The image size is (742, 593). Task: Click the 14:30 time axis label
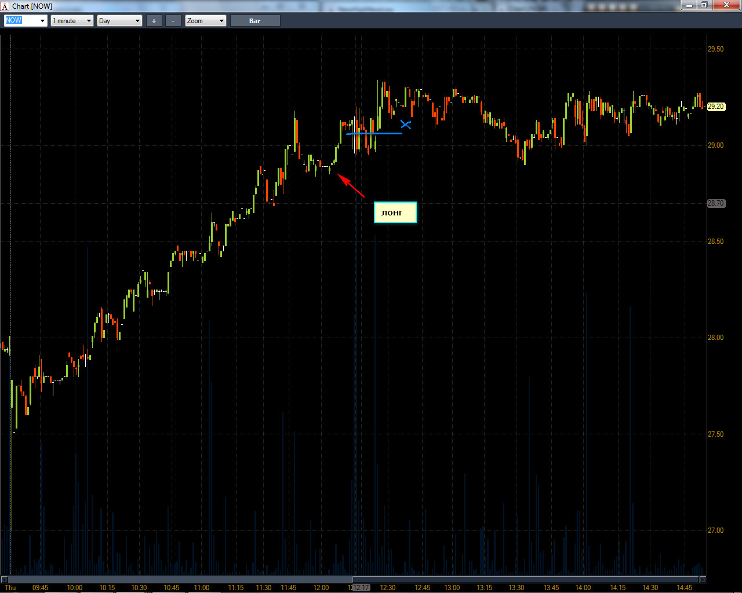650,588
